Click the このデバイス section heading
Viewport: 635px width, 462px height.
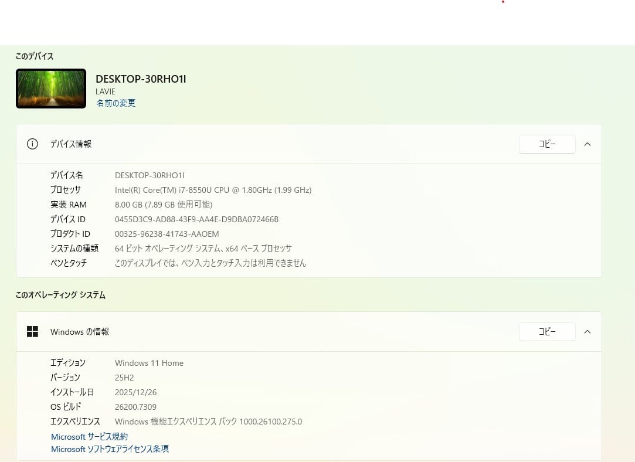[35, 56]
